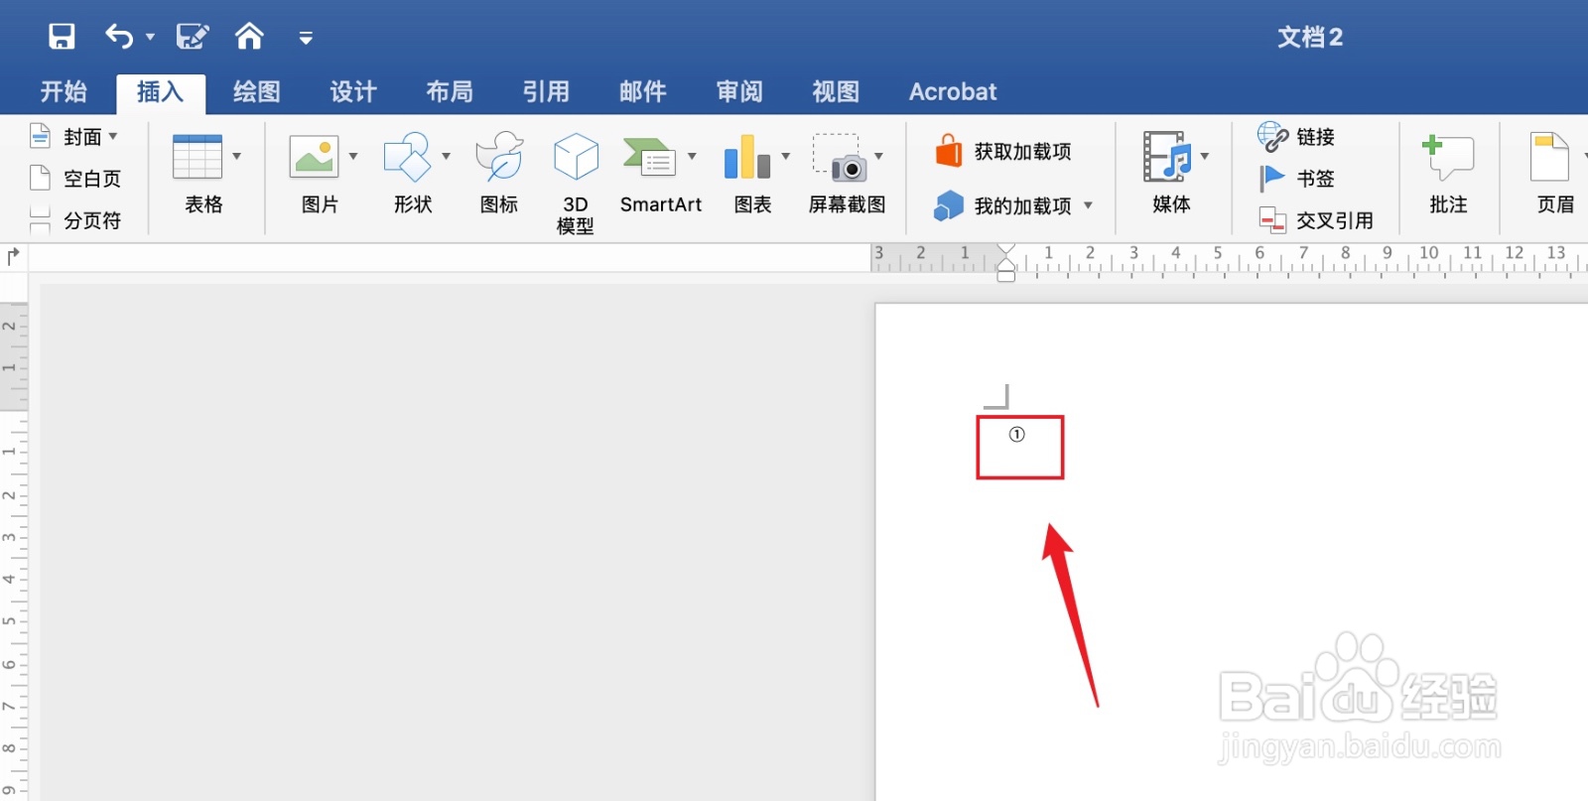Viewport: 1588px width, 801px height.
Task: Open the Acrobat tab
Action: click(x=953, y=91)
